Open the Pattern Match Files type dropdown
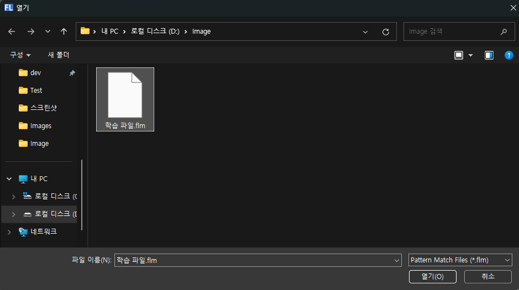This screenshot has width=519, height=290. click(x=460, y=260)
